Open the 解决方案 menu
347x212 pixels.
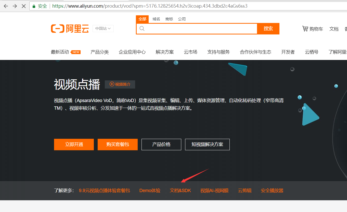[165, 52]
